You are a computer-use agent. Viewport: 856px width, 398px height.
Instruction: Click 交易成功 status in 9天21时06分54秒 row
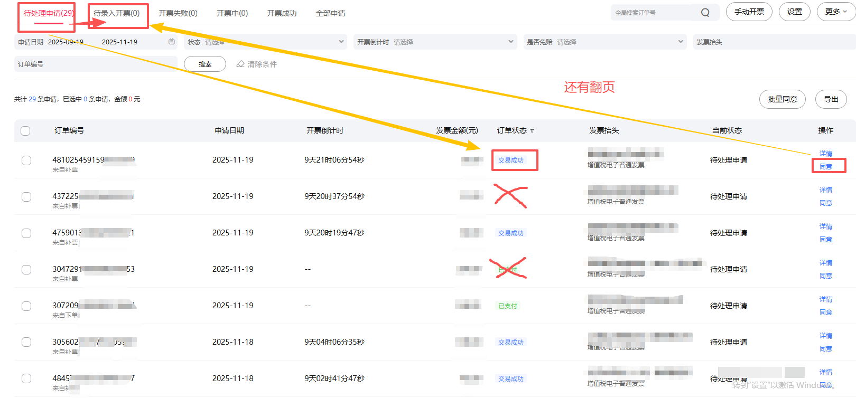[511, 160]
